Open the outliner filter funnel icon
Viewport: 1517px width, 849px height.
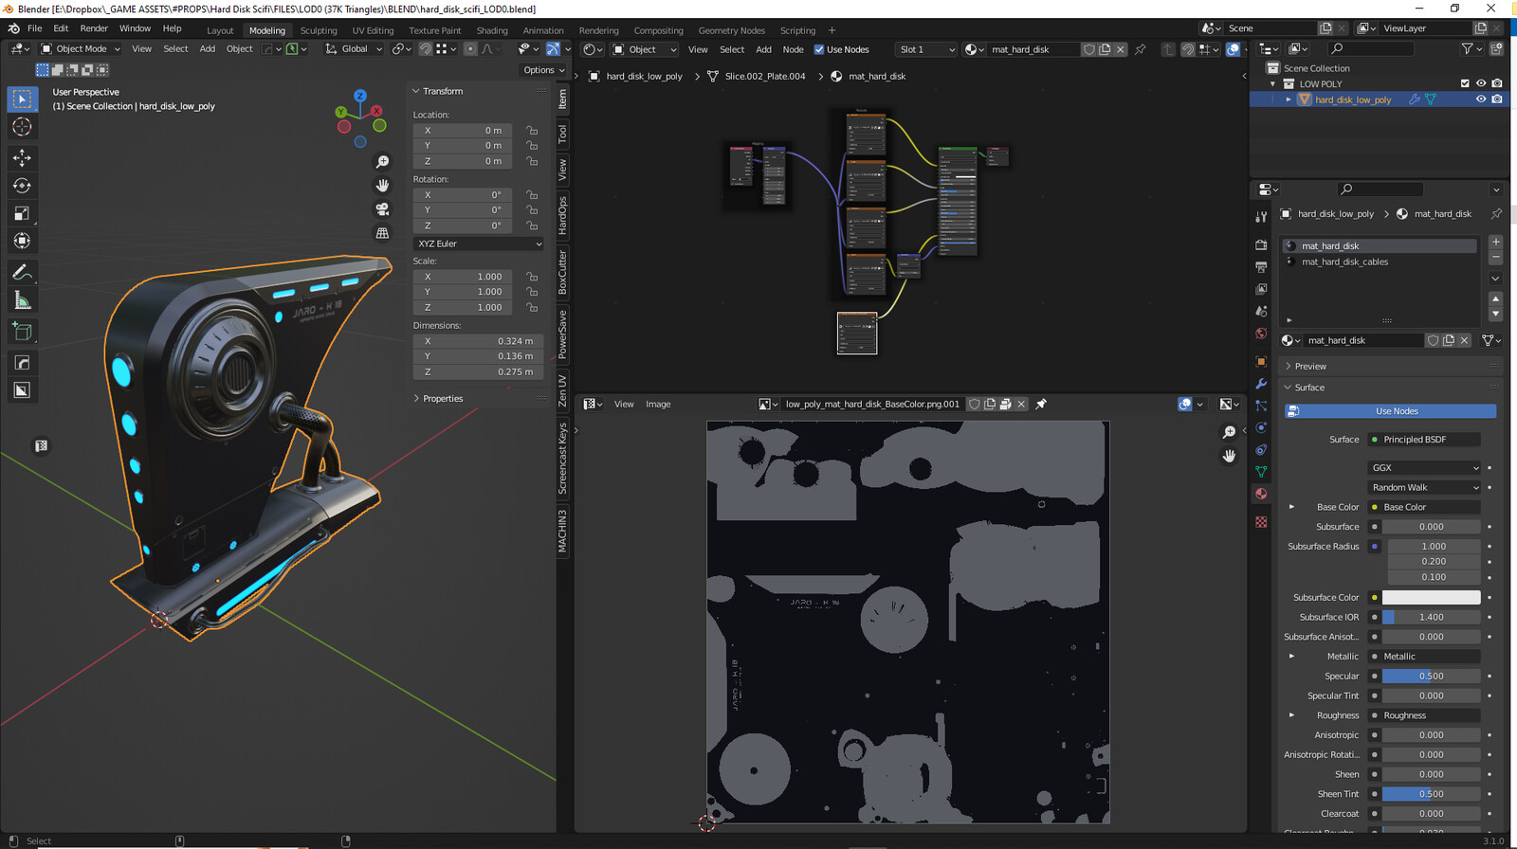[x=1468, y=48]
